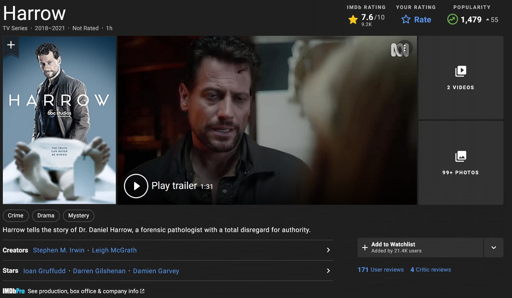Play the Harrow trailer

coord(136,186)
